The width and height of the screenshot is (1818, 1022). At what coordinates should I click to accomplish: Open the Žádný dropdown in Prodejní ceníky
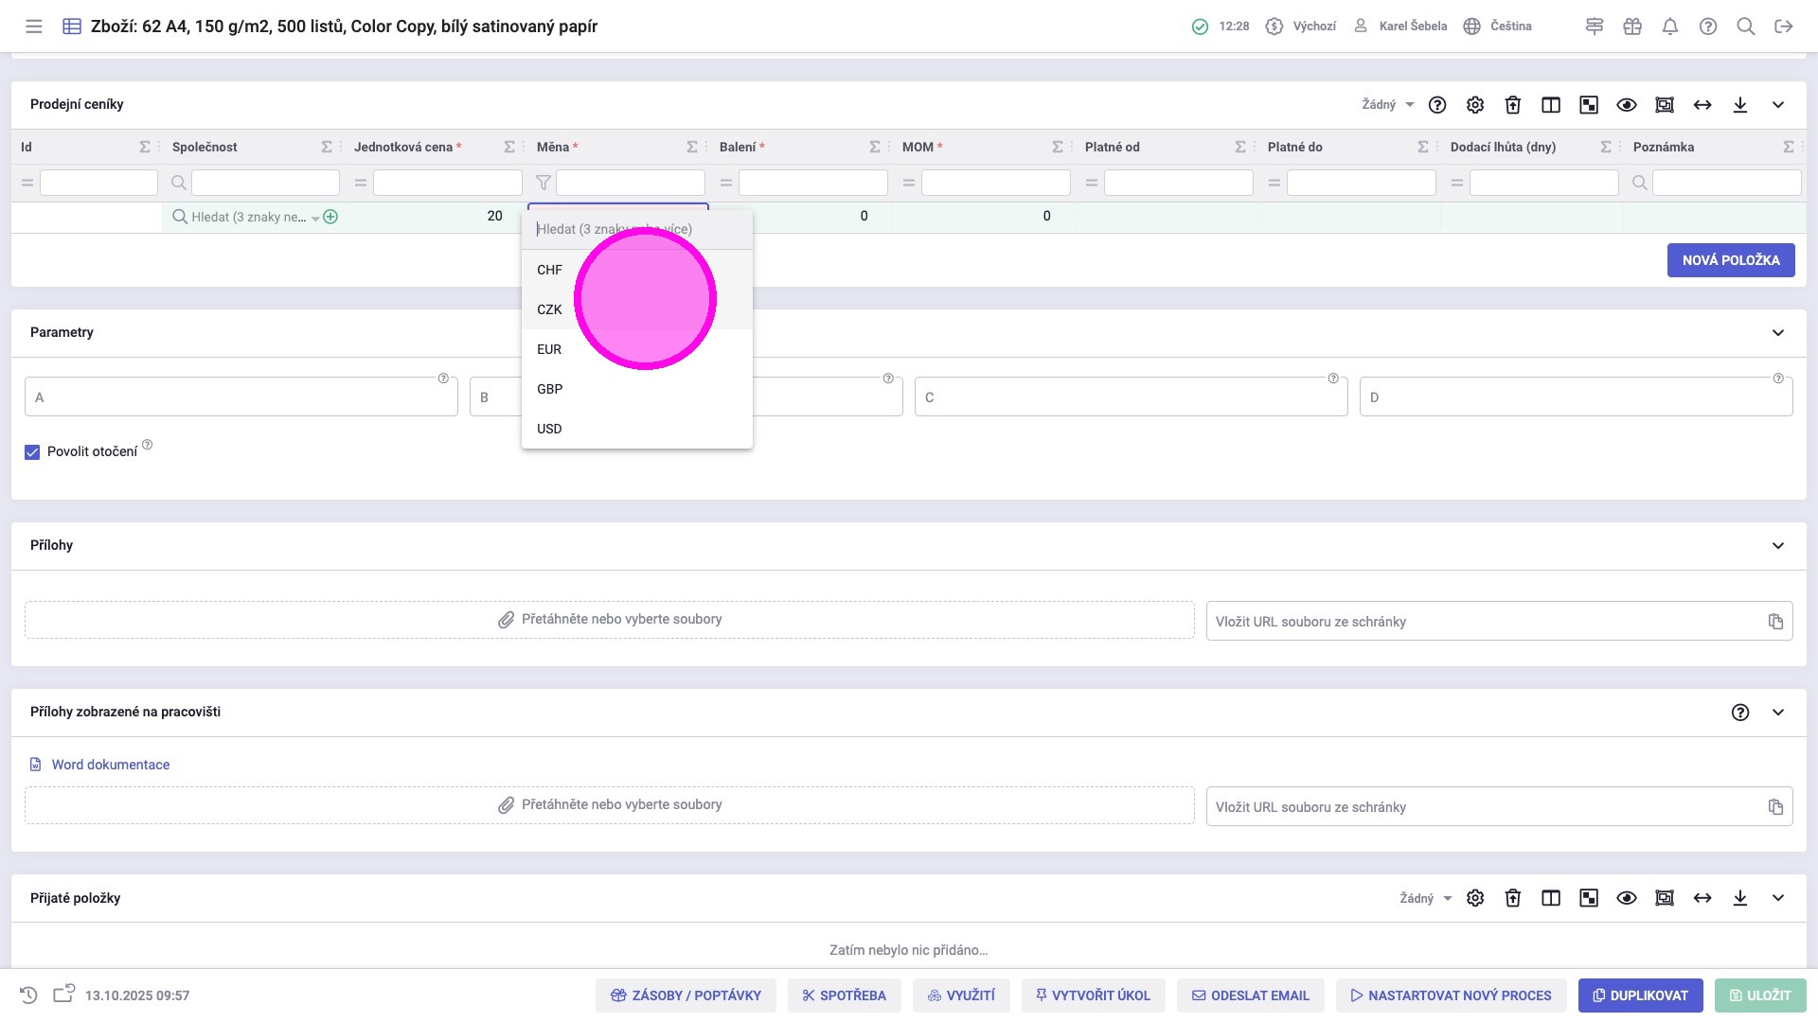click(x=1388, y=105)
